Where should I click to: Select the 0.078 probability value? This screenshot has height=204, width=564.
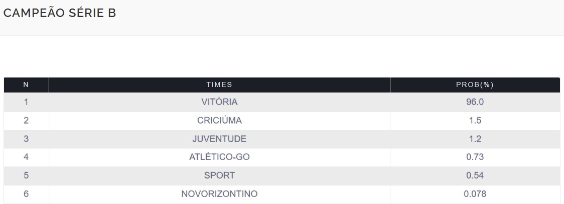click(x=475, y=194)
